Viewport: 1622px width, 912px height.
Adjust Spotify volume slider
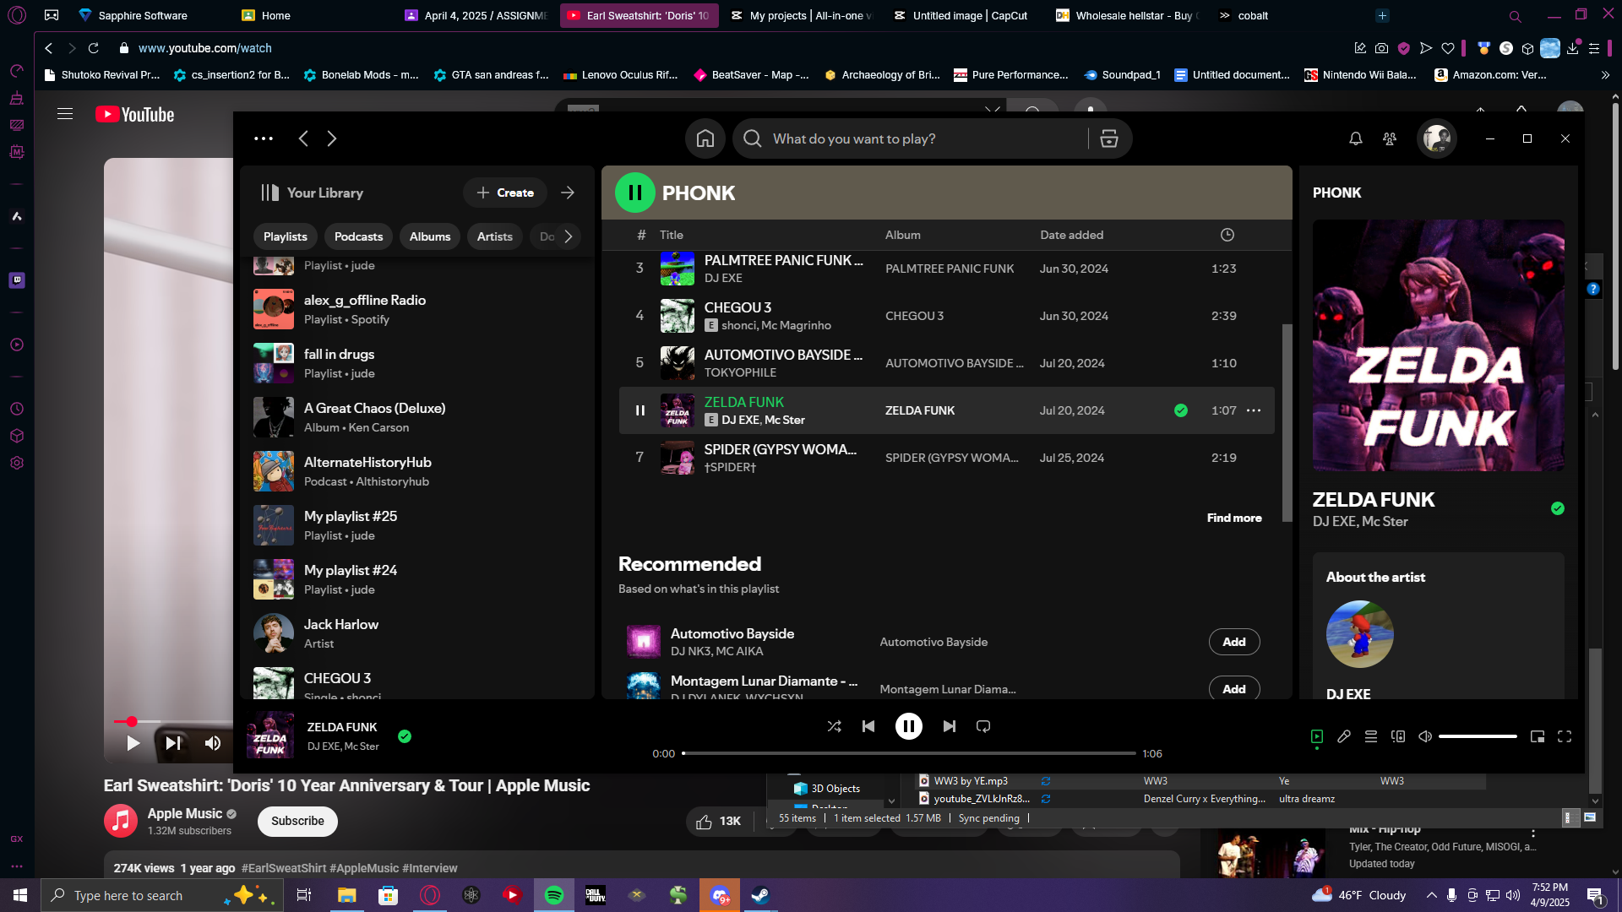(1478, 736)
